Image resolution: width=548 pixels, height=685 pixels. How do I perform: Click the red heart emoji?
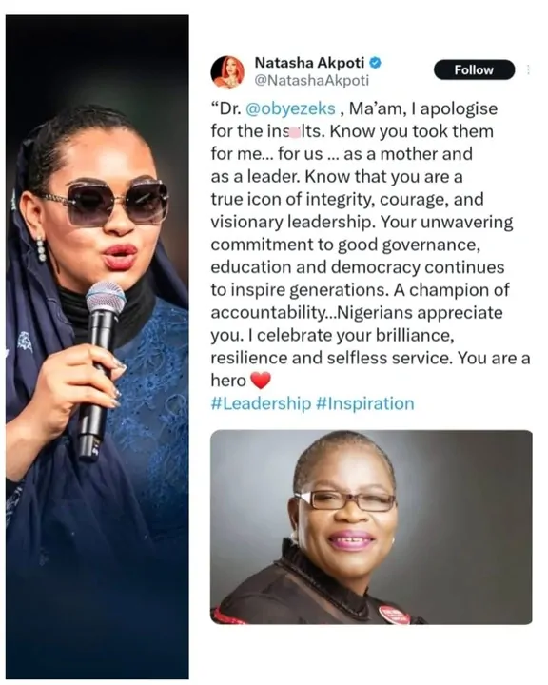point(261,381)
